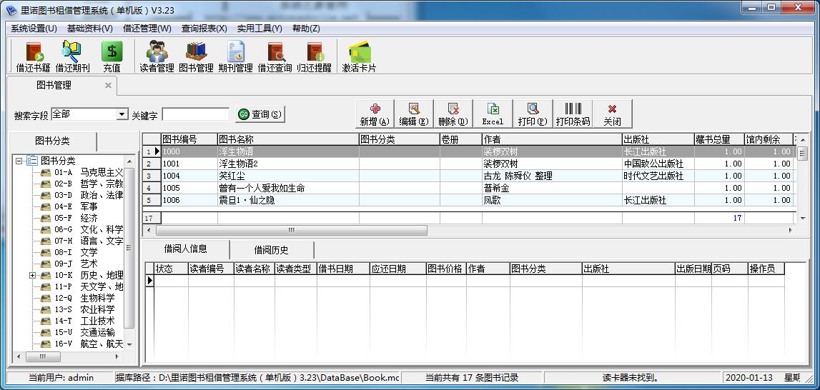The height and width of the screenshot is (390, 820).
Task: Click the 归还提醒 reminder icon
Action: 315,57
